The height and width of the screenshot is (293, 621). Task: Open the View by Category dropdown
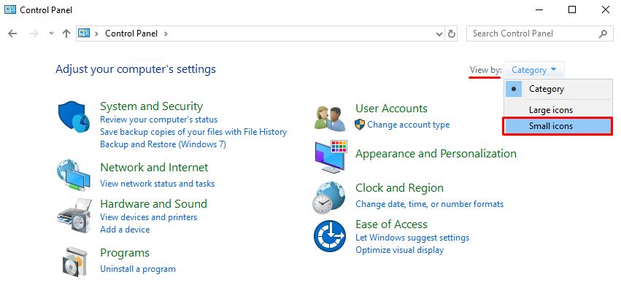click(x=533, y=70)
